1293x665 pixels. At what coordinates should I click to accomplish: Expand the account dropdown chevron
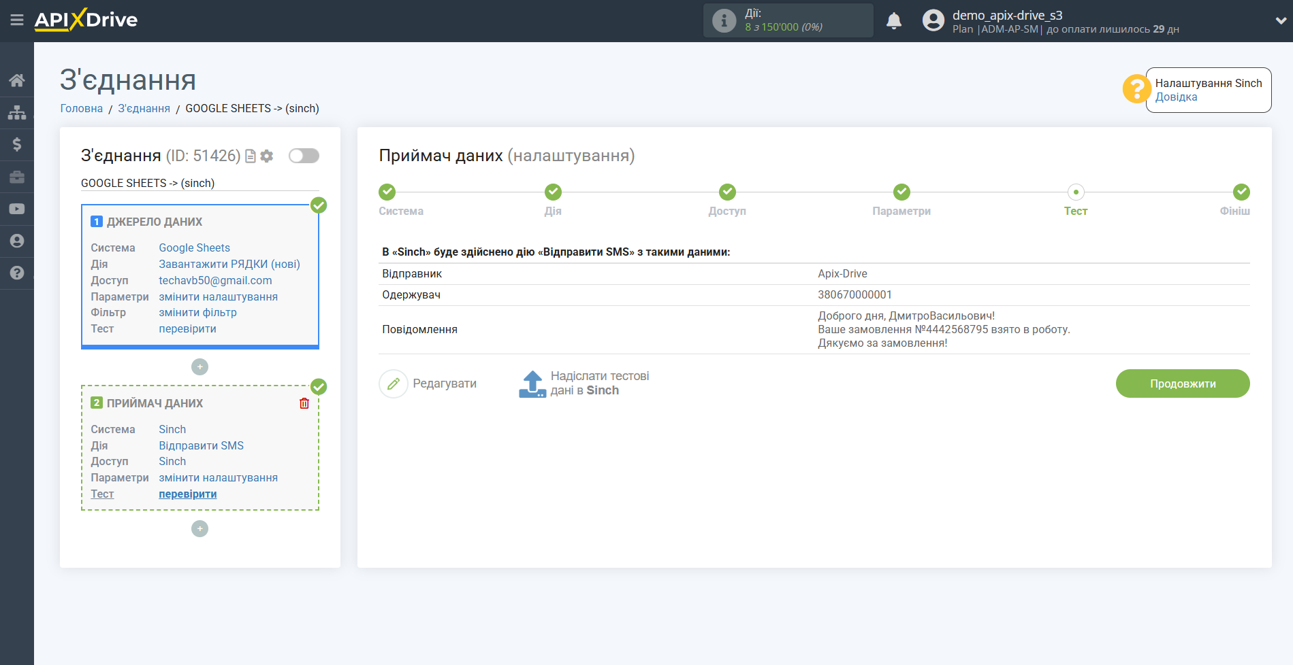coord(1280,20)
